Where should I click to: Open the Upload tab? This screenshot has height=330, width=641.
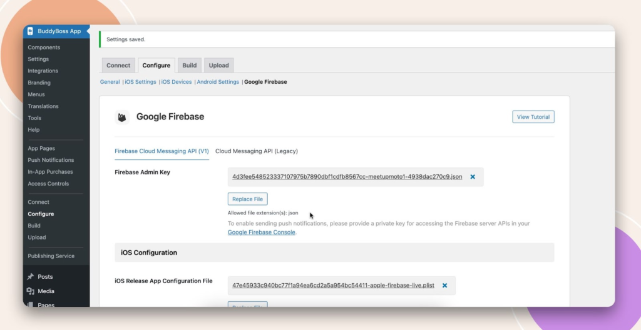(x=218, y=65)
